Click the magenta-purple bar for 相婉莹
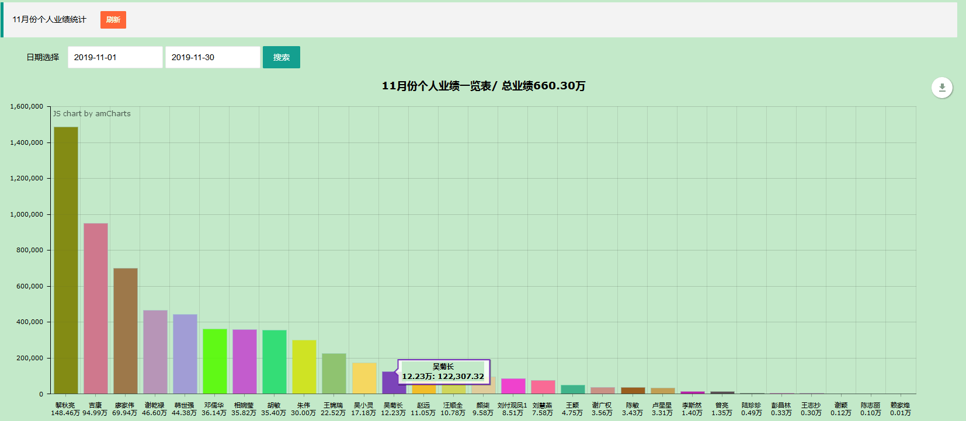The width and height of the screenshot is (966, 421). 245,361
